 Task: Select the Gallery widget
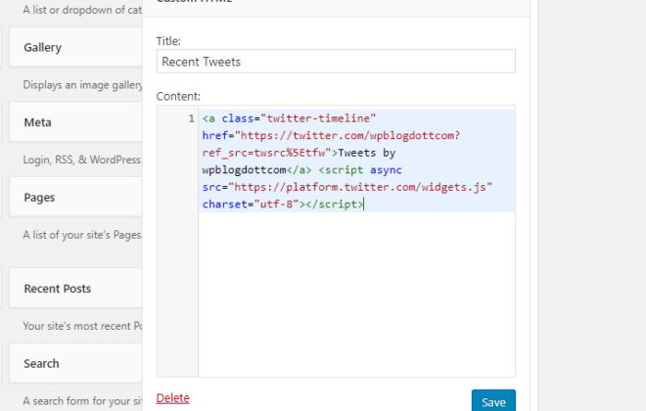tap(75, 47)
